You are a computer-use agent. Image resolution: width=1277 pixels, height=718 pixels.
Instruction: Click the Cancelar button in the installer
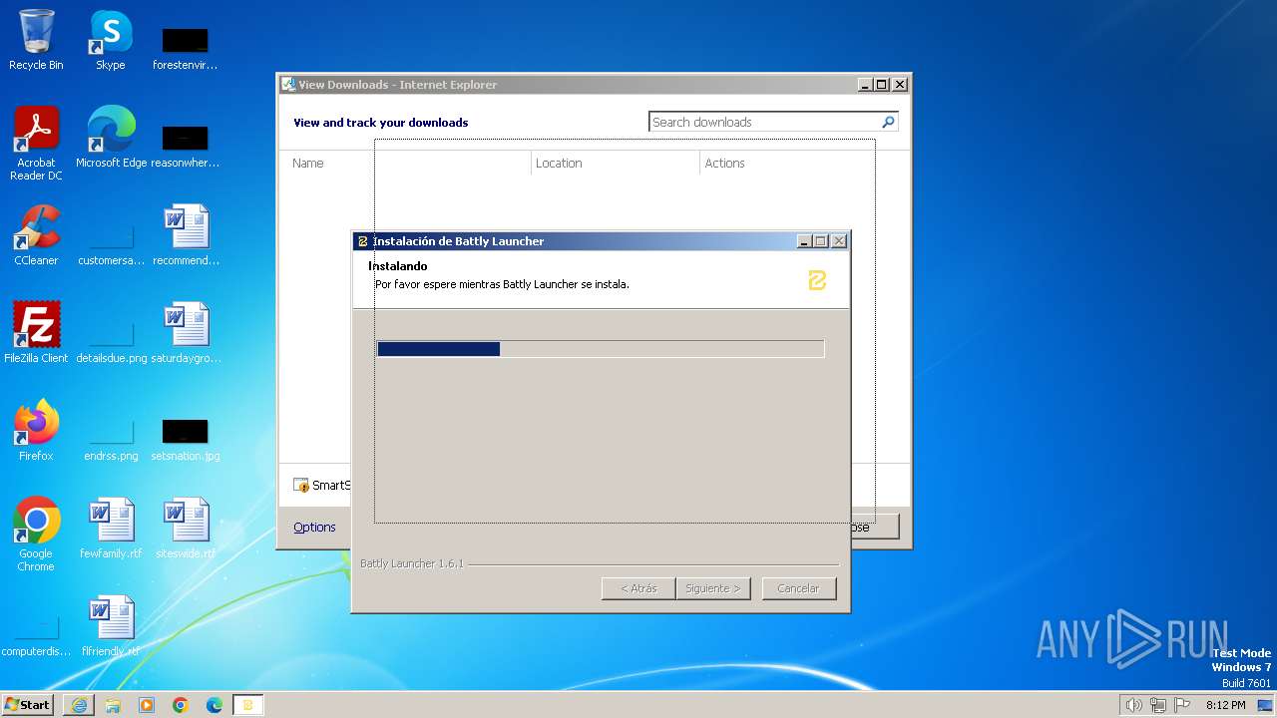[798, 588]
